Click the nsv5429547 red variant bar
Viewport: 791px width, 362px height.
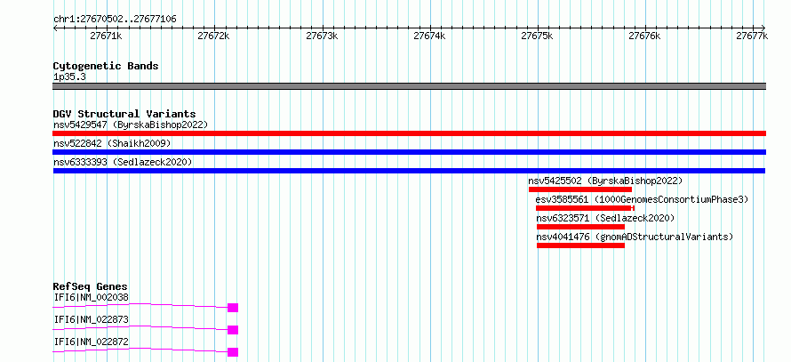pos(409,133)
